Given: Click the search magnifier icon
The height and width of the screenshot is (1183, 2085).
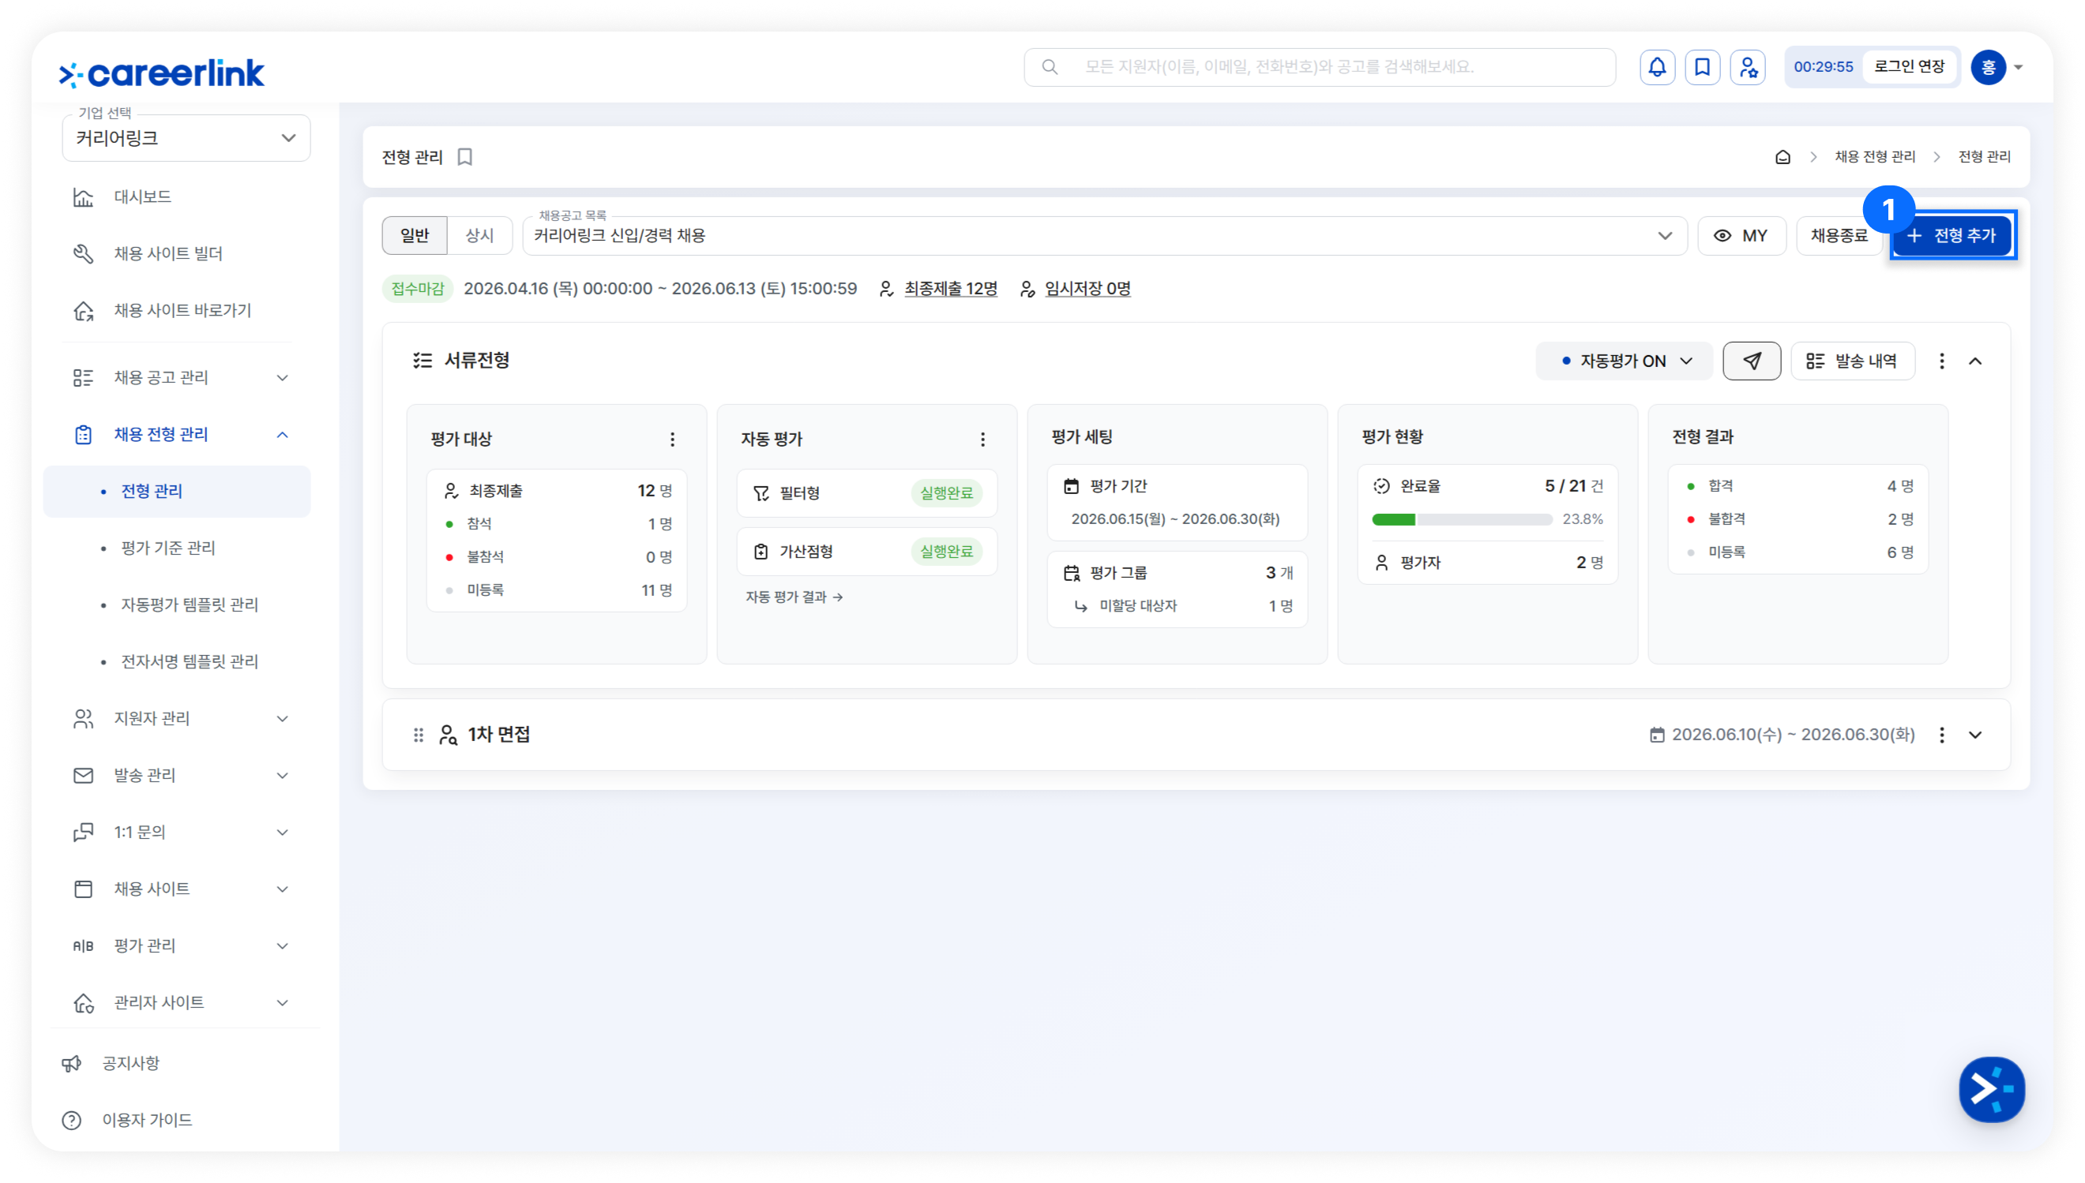Looking at the screenshot, I should click(x=1050, y=66).
